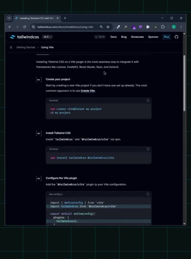Click the eyedropper extension icon
Screen dimensions: 191x259
118,27
